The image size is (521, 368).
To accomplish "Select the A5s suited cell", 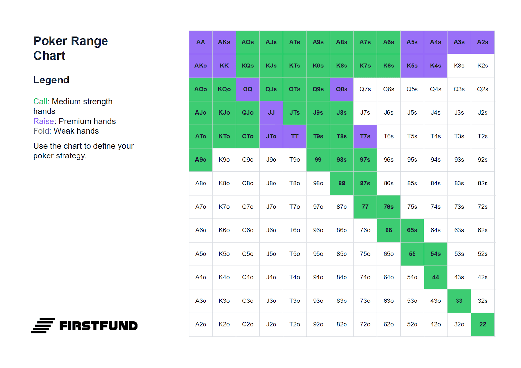I will (412, 42).
